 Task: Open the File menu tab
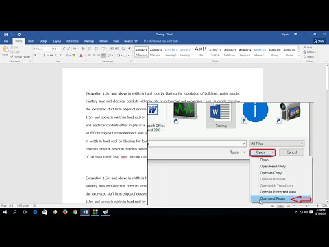[6, 41]
